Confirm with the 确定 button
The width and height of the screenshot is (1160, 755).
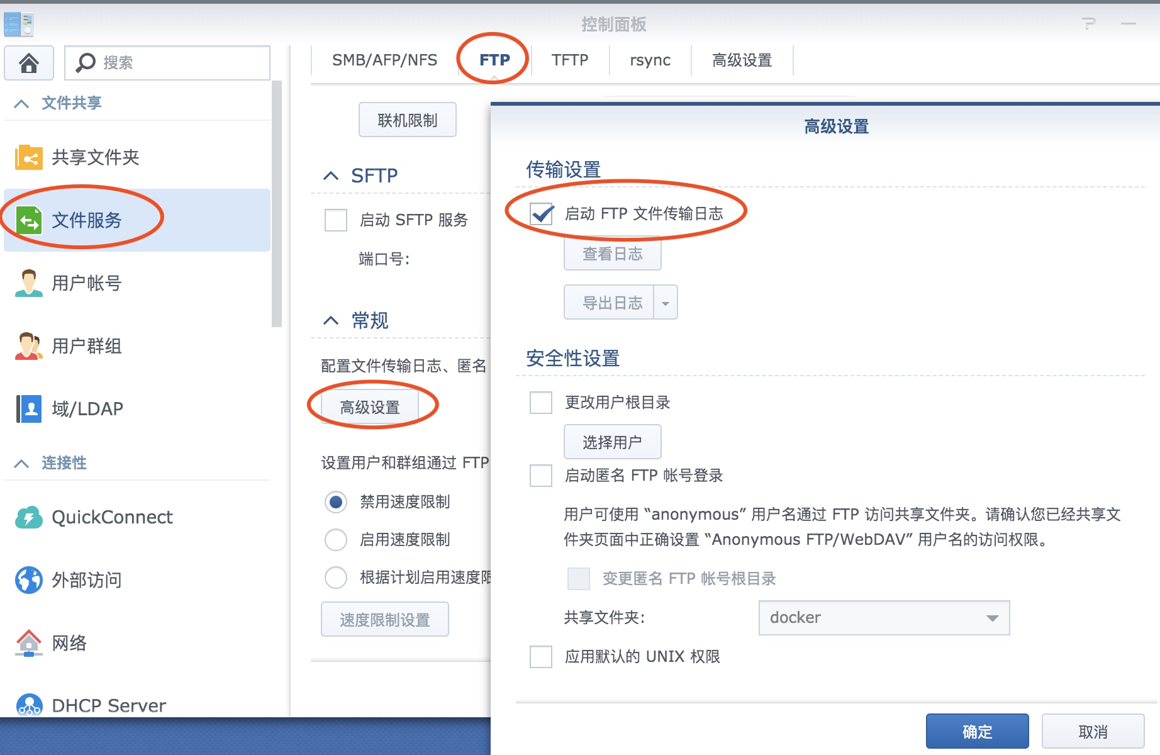[x=978, y=732]
